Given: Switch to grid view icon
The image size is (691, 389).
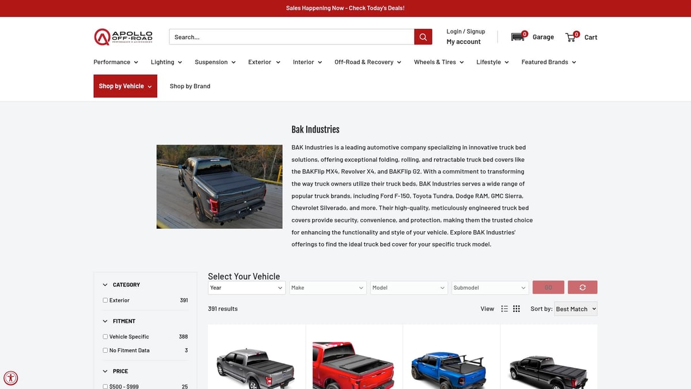Looking at the screenshot, I should click(517, 309).
